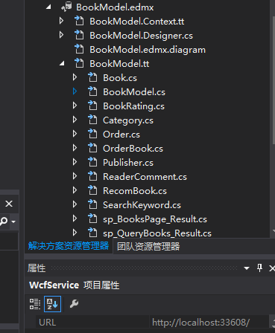Click the URL value http://localhost:33608/

(x=200, y=323)
